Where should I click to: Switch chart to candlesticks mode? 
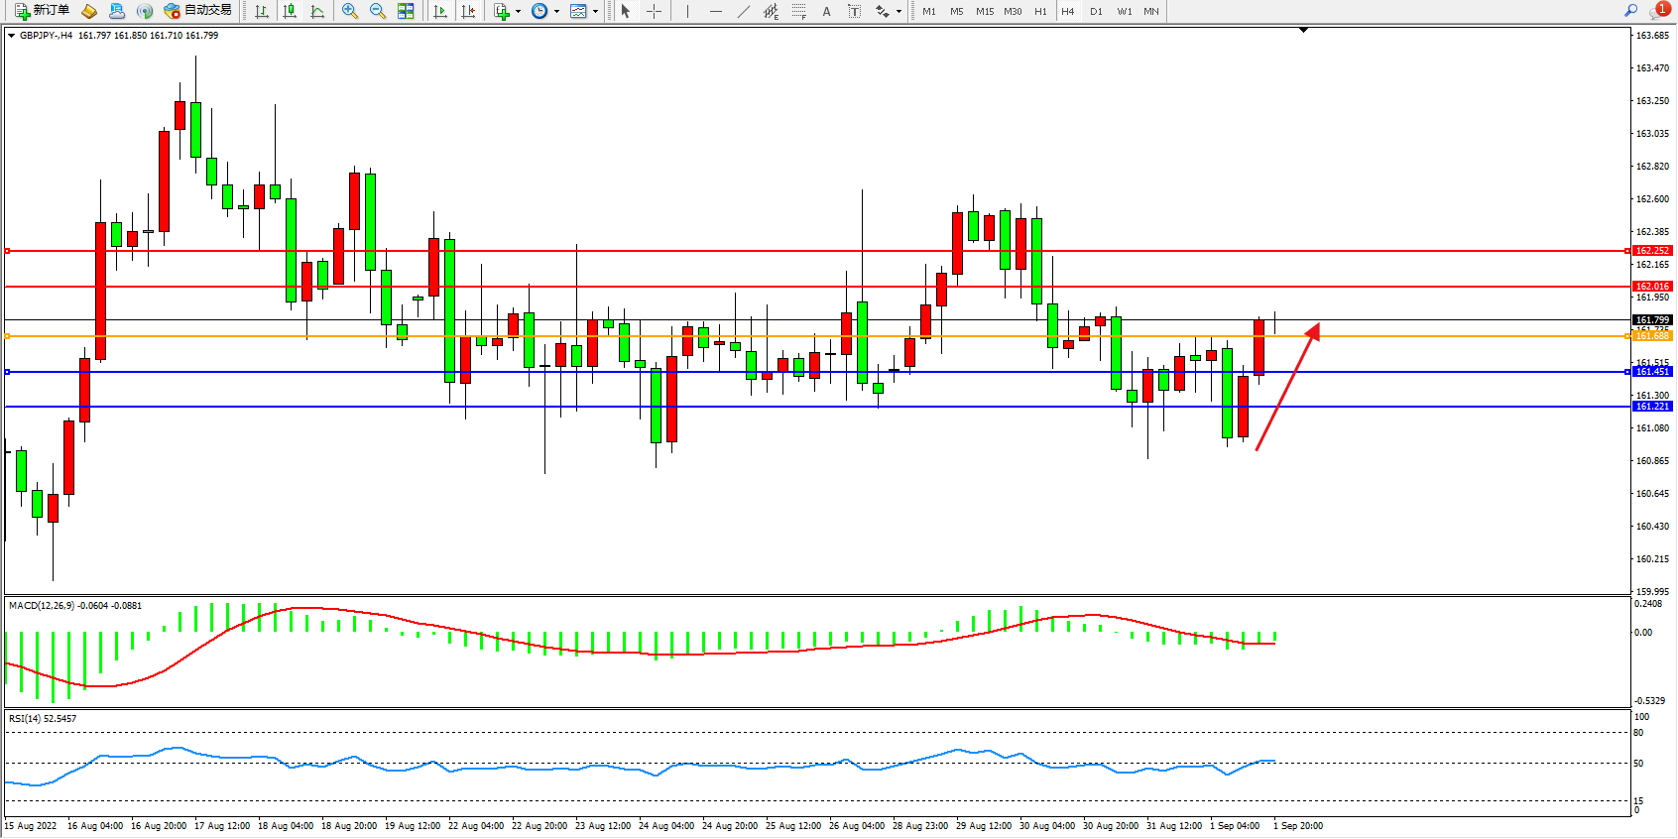point(290,11)
